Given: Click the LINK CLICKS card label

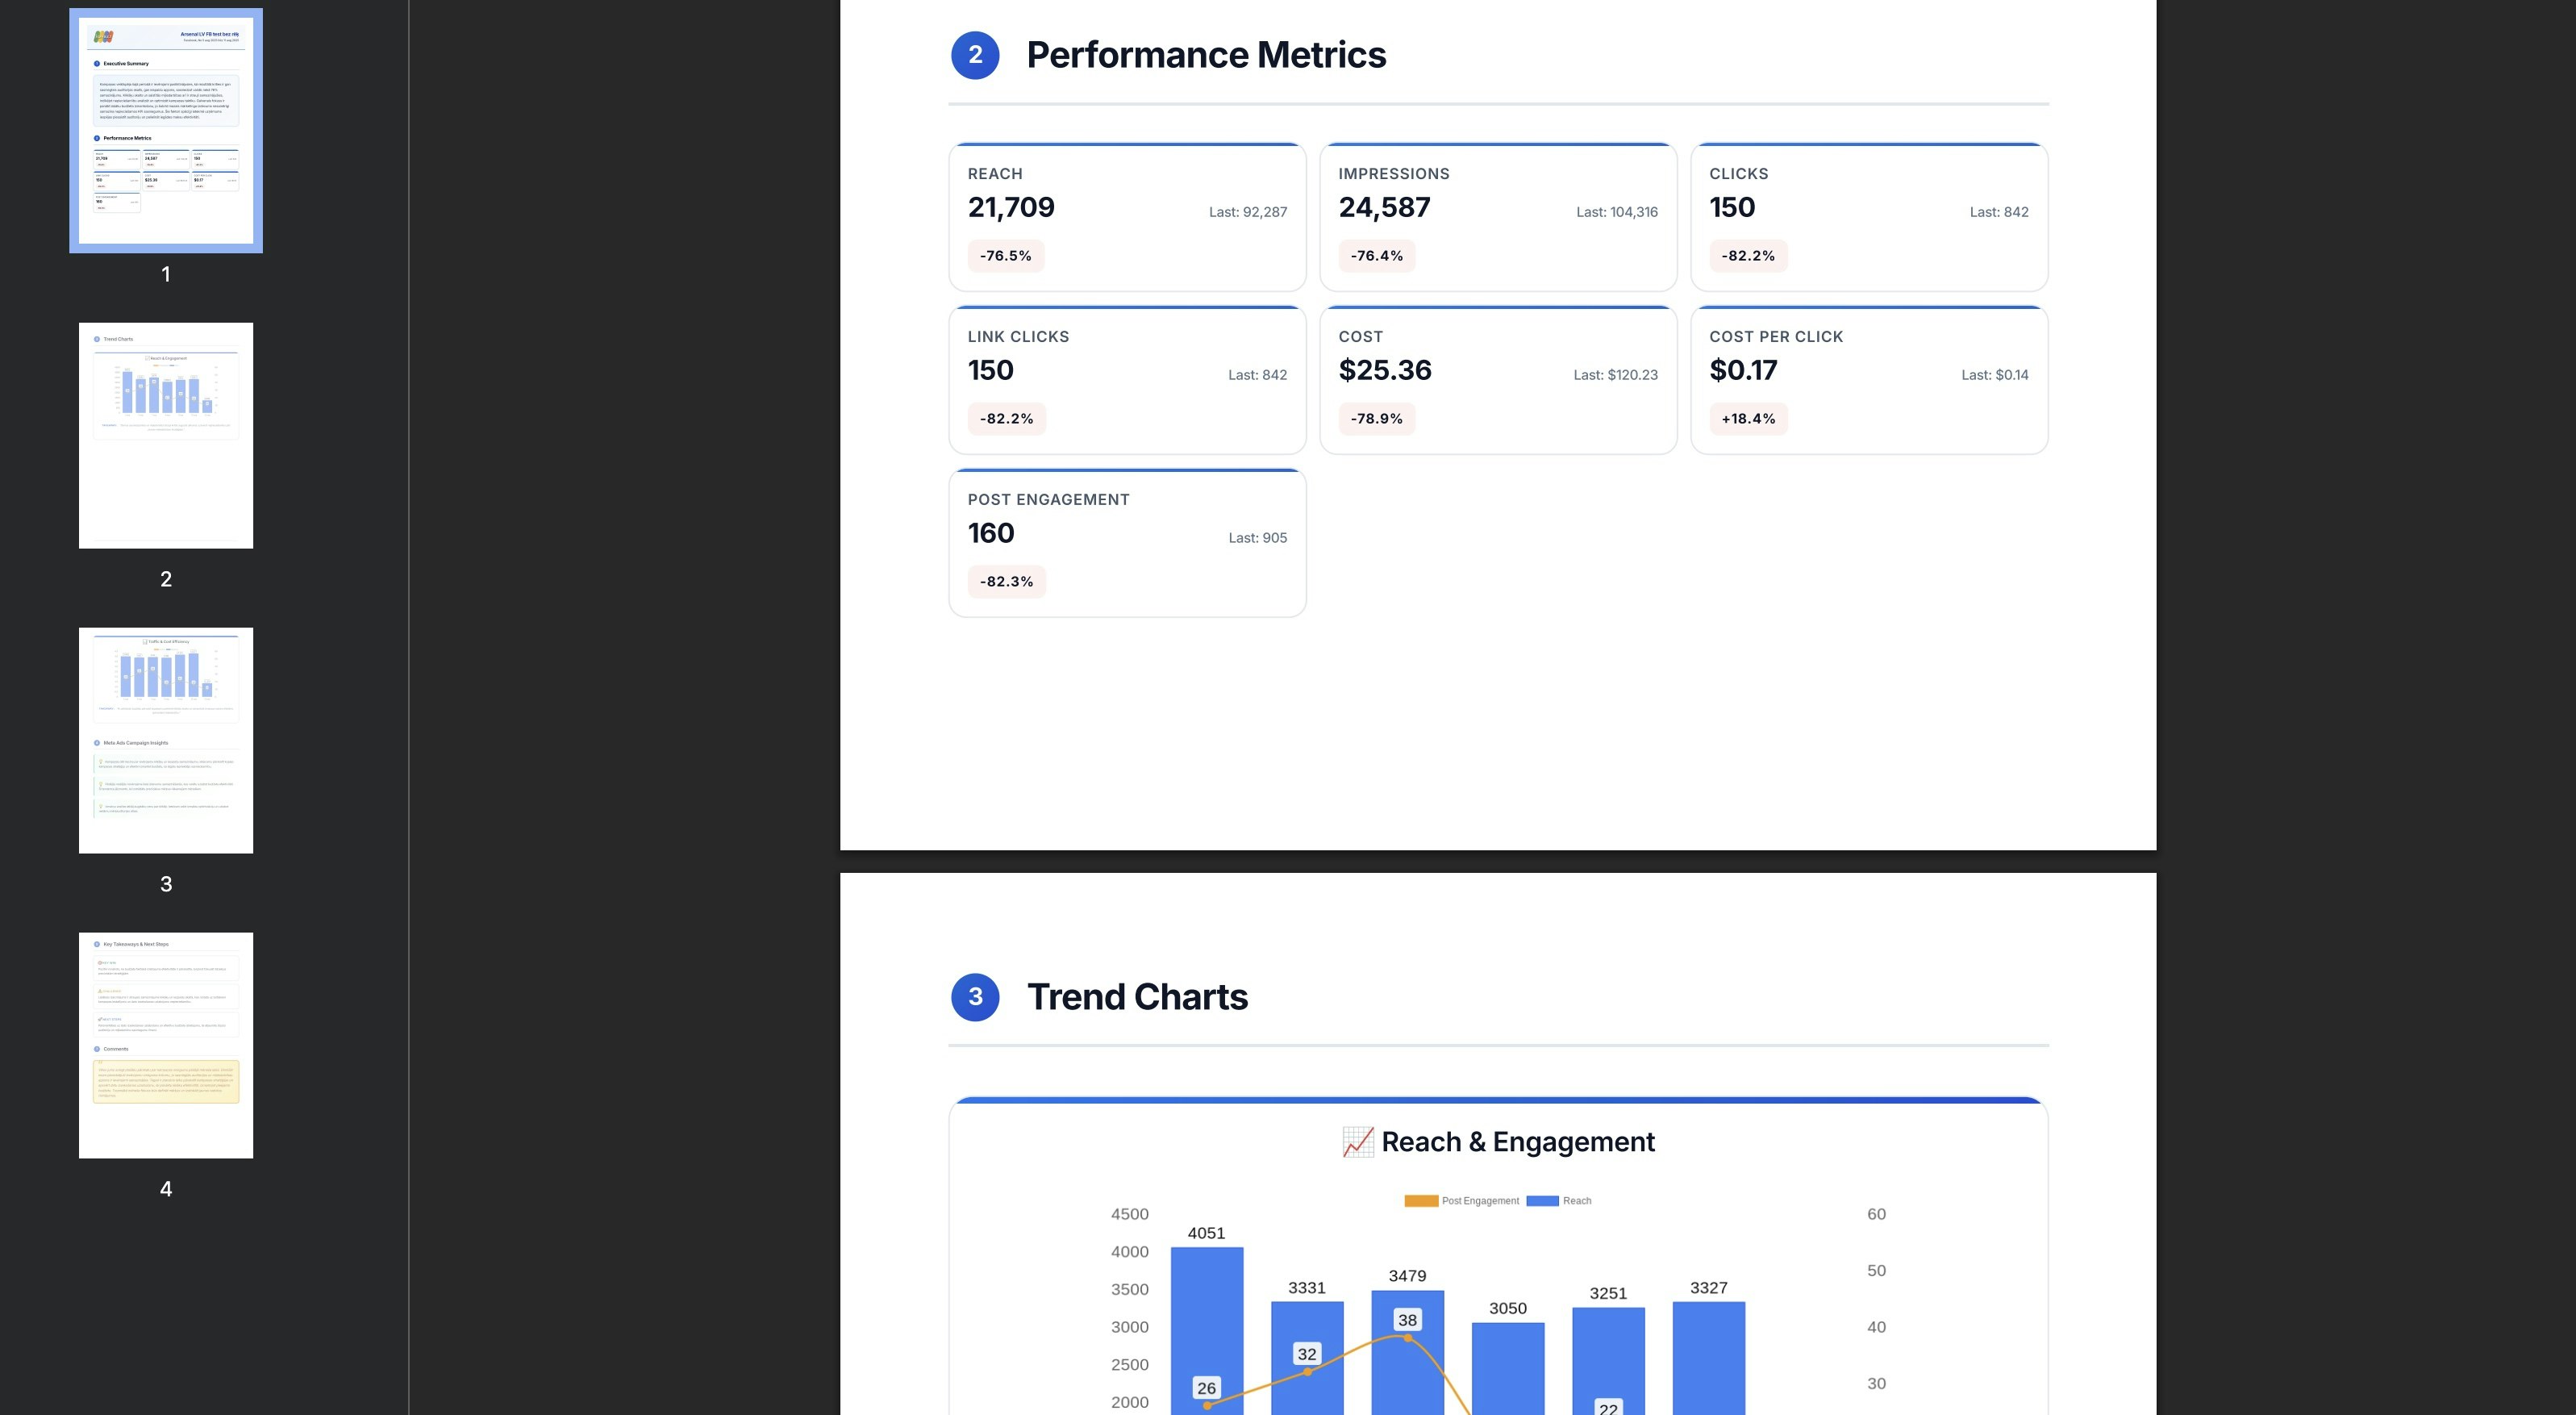Looking at the screenshot, I should [1018, 337].
